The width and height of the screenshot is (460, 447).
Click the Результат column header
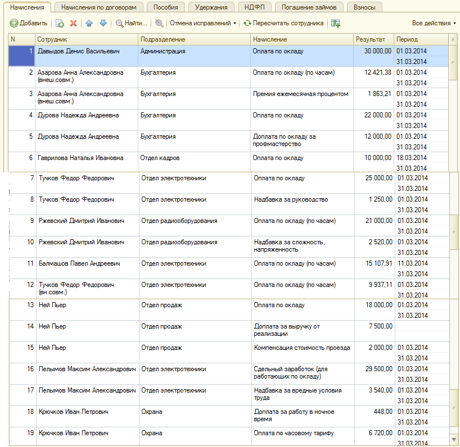[x=373, y=39]
